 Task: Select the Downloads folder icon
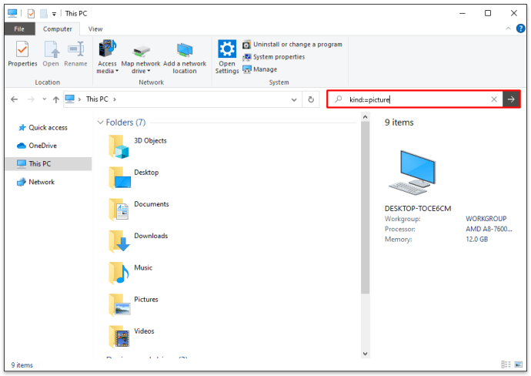point(119,241)
